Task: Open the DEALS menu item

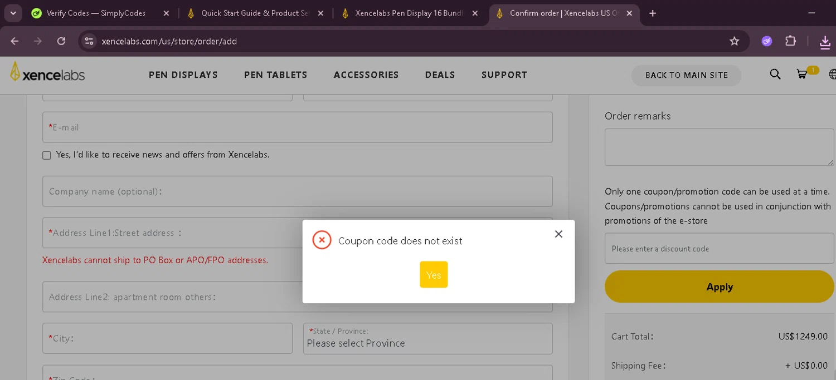Action: tap(440, 75)
